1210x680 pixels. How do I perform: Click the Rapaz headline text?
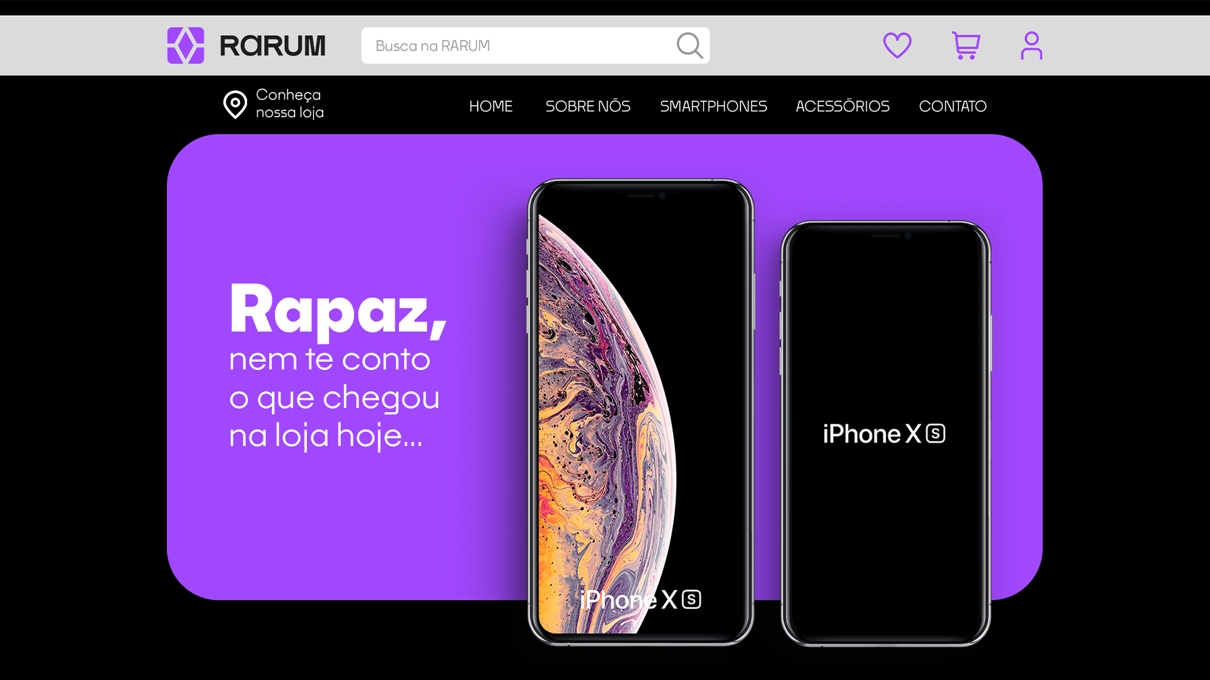[338, 310]
